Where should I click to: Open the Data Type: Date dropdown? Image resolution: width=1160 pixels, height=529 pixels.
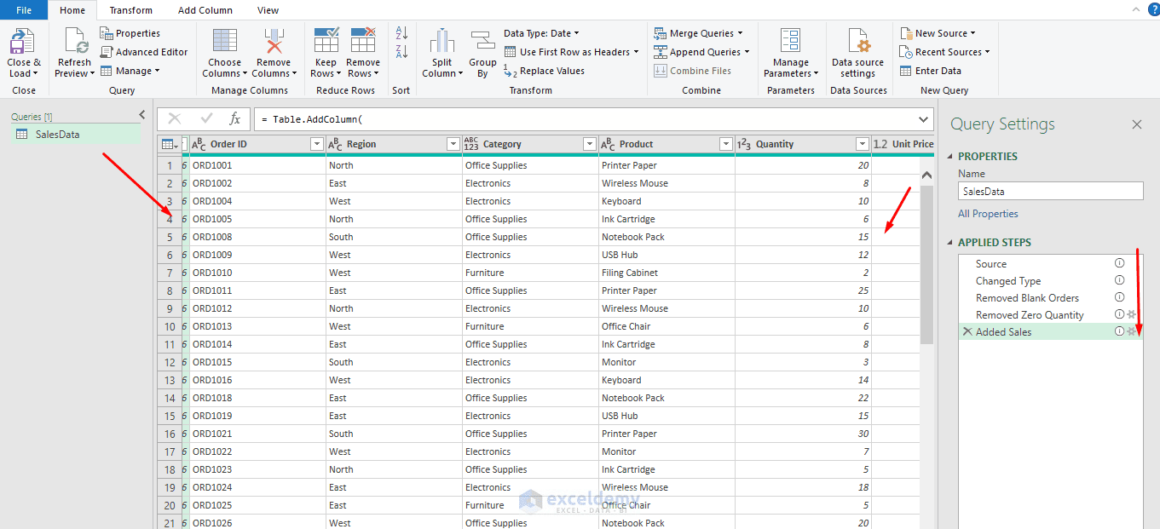[541, 33]
